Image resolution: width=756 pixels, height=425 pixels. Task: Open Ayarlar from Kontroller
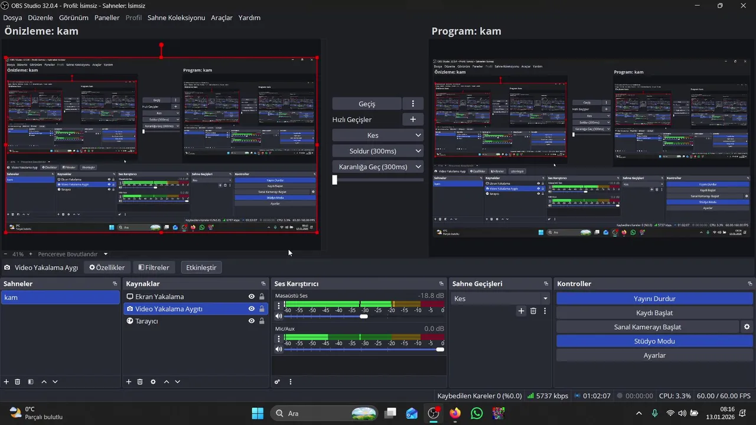click(654, 355)
